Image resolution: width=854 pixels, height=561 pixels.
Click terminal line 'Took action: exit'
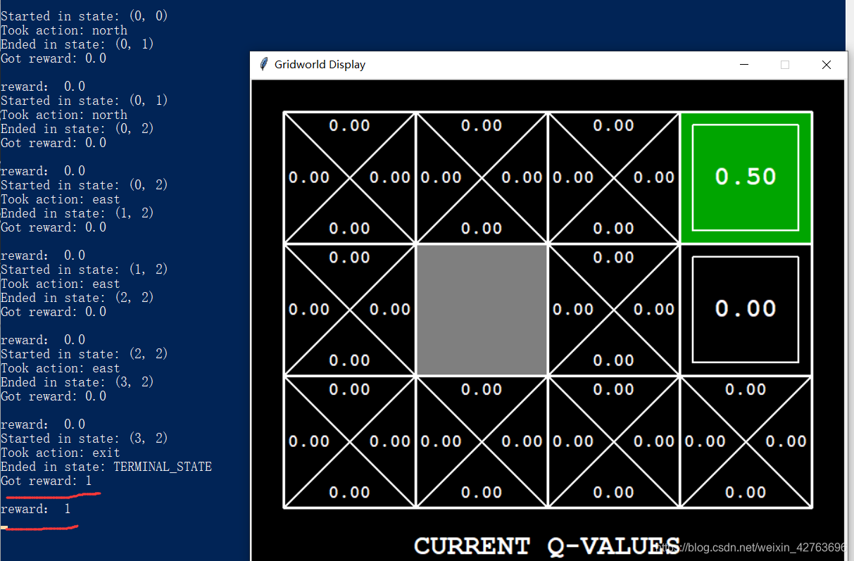pos(61,453)
